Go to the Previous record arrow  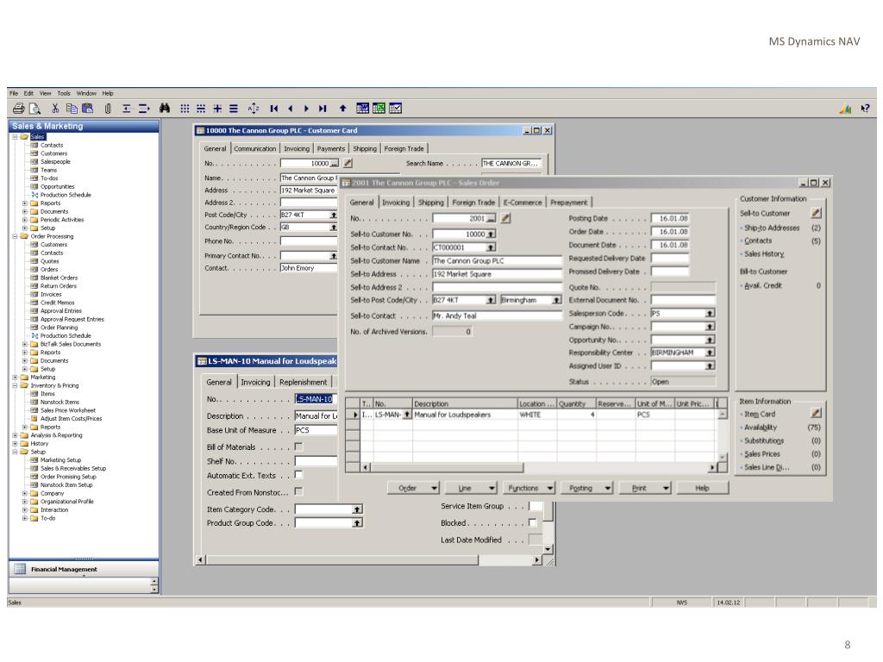(x=291, y=109)
